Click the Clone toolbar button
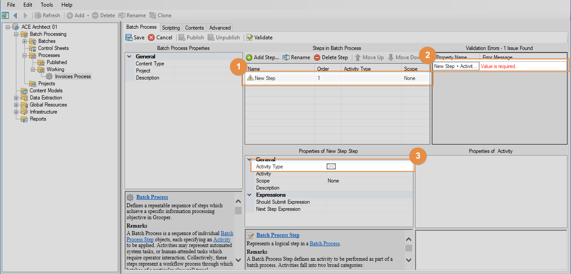The width and height of the screenshot is (571, 274). 160,15
